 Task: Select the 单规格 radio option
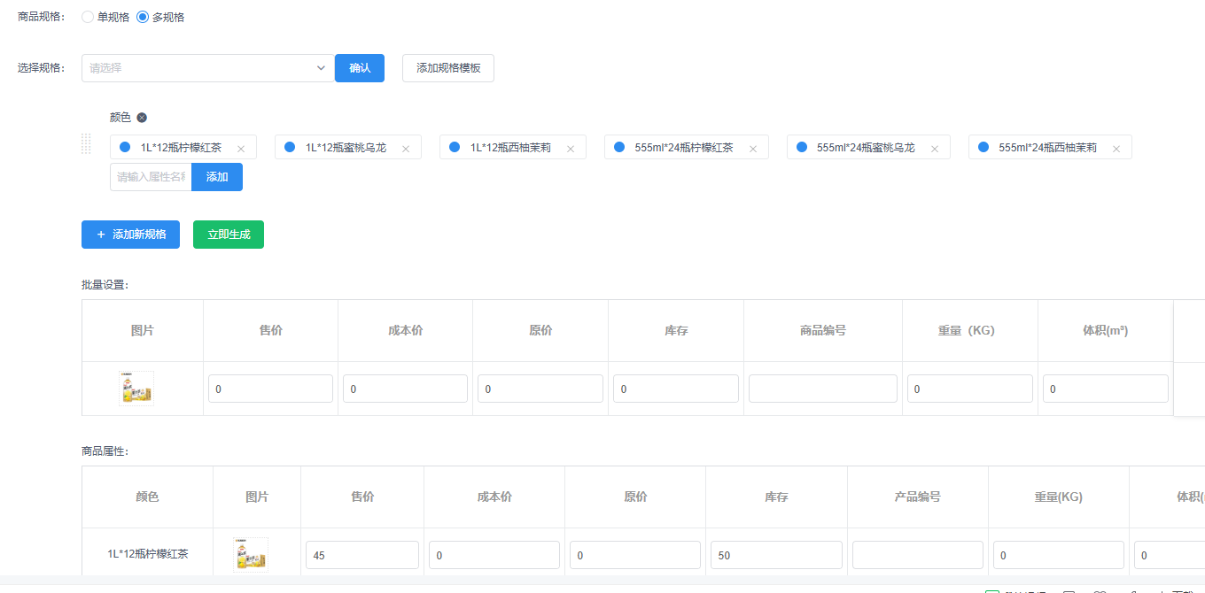coord(88,17)
